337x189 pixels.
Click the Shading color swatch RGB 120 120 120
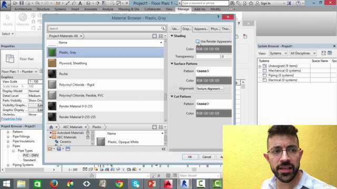click(214, 49)
